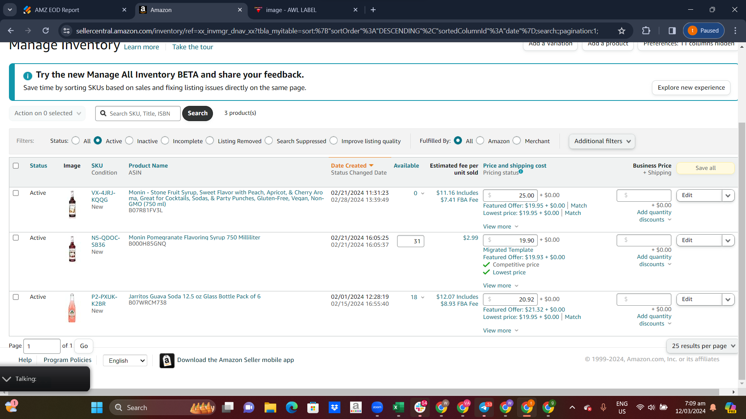Viewport: 746px width, 419px height.
Task: Open Slack from the taskbar
Action: (420, 407)
